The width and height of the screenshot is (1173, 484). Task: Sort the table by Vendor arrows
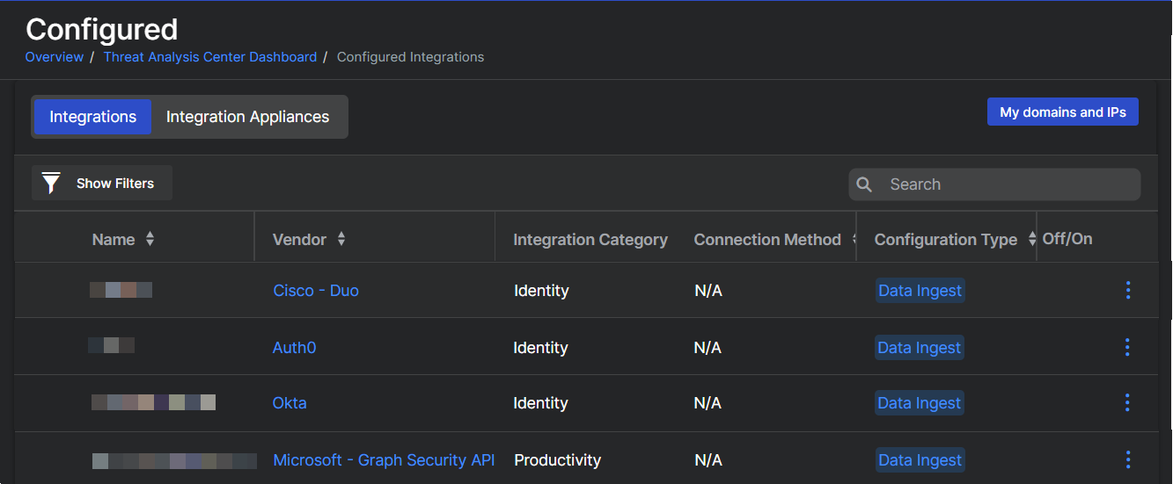pos(341,239)
